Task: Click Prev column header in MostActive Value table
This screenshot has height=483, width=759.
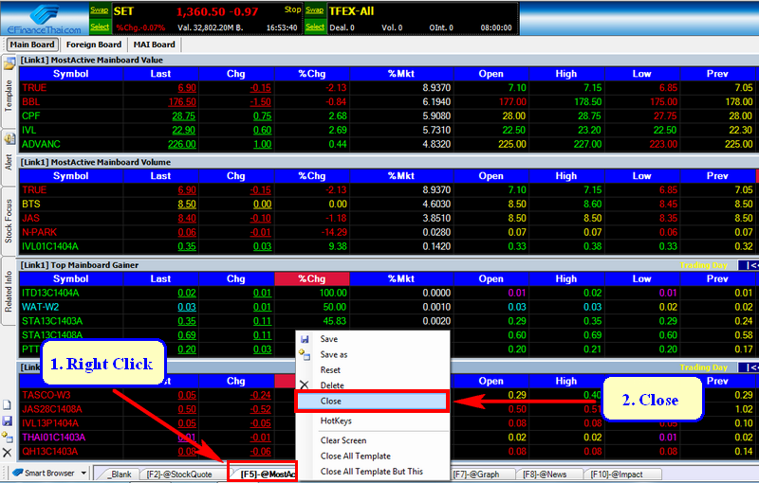Action: click(717, 74)
